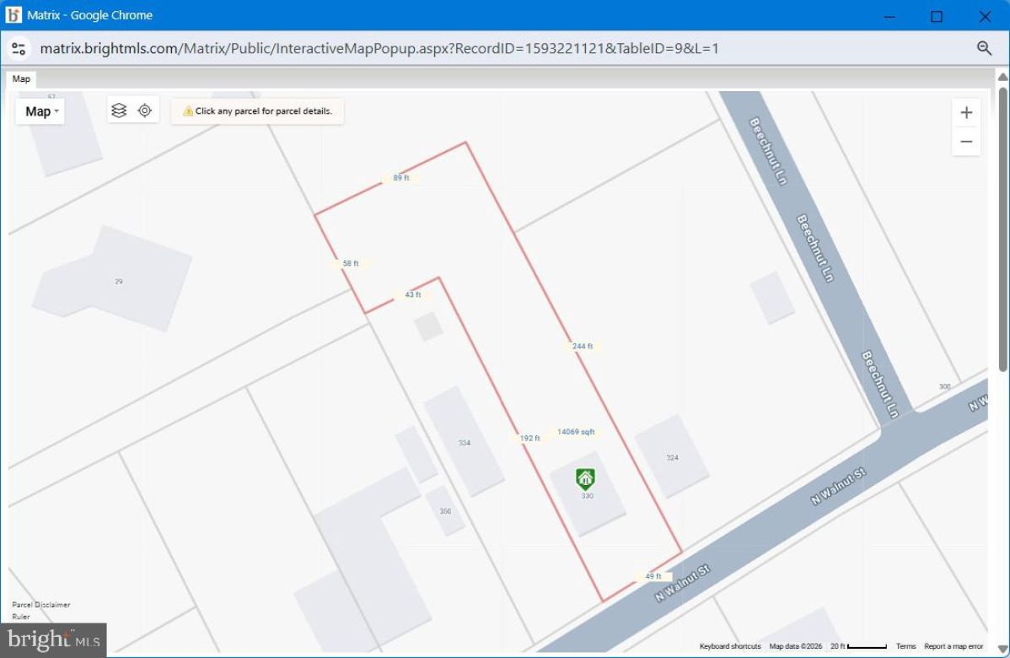
Task: Open Keyboard shortcuts
Action: 730,646
